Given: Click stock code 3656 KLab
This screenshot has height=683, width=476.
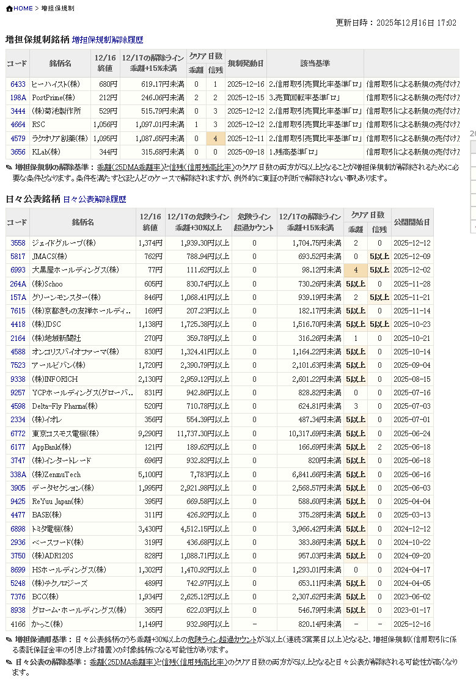Looking at the screenshot, I should tap(18, 152).
